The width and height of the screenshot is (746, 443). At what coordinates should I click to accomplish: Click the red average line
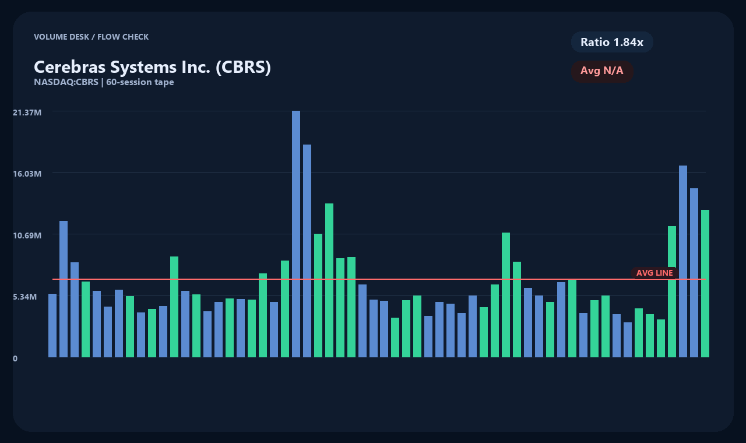click(379, 279)
